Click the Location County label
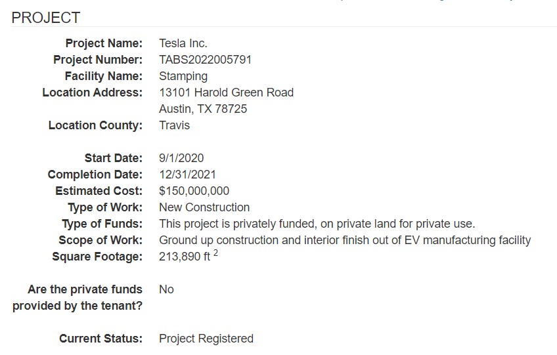This screenshot has width=557, height=355. (x=95, y=125)
